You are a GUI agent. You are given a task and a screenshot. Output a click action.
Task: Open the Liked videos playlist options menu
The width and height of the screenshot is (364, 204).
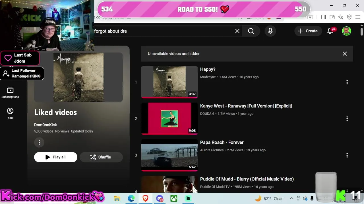coord(39,142)
